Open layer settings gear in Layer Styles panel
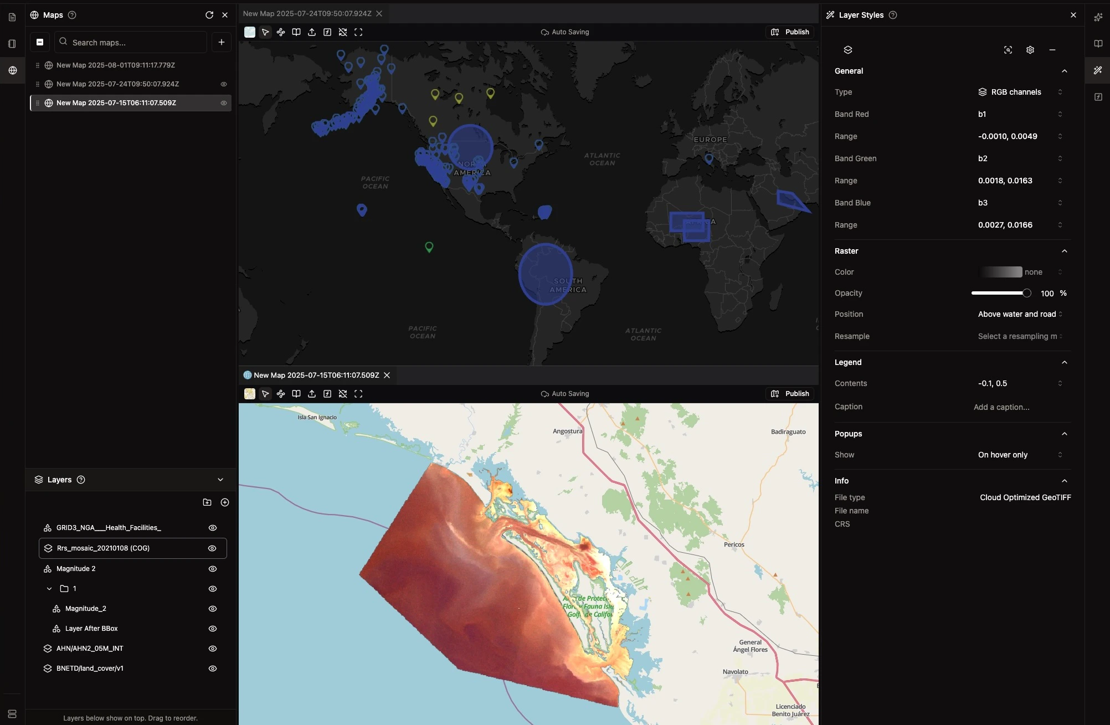The height and width of the screenshot is (725, 1110). point(1030,50)
